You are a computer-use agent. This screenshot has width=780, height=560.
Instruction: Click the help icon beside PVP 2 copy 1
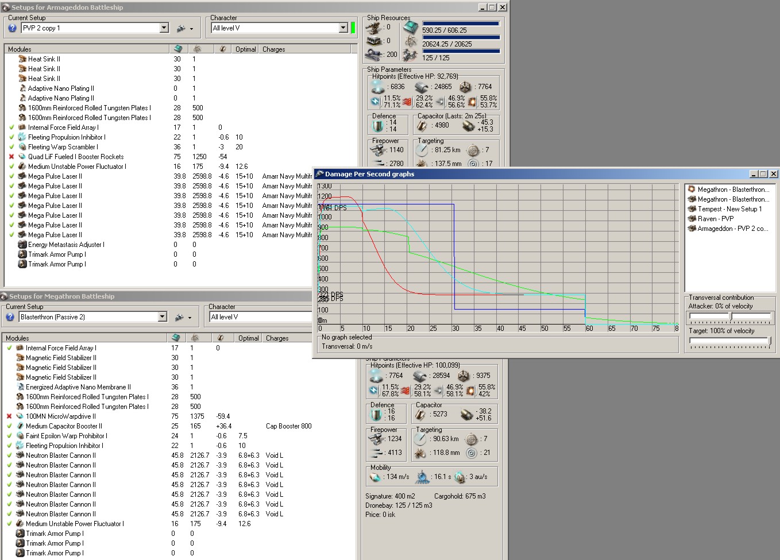click(12, 28)
